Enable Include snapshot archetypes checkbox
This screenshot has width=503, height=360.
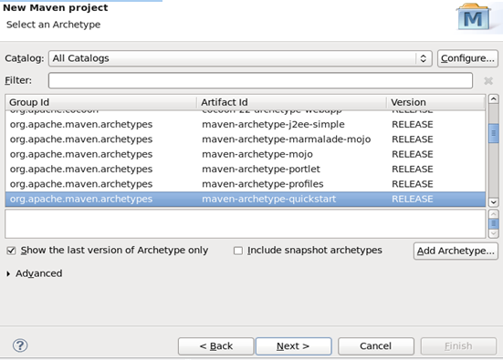click(x=238, y=251)
